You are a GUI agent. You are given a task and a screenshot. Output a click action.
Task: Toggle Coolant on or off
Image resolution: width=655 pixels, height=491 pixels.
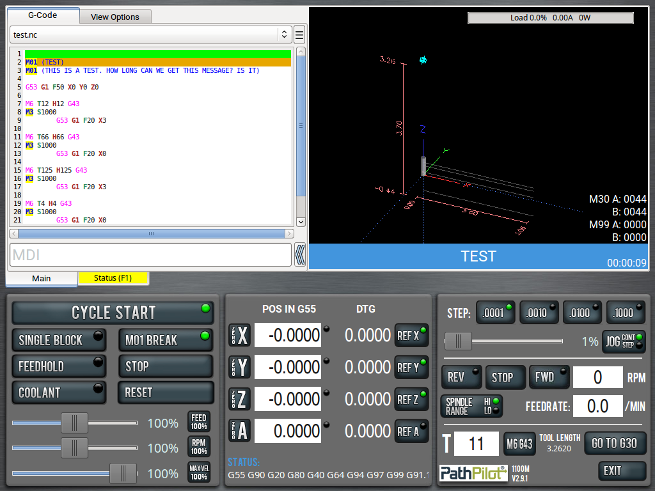tap(59, 392)
